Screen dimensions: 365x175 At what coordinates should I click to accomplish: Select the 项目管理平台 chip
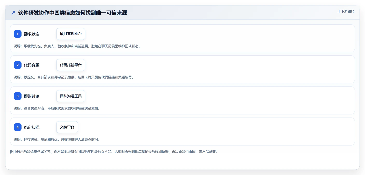coord(71,34)
